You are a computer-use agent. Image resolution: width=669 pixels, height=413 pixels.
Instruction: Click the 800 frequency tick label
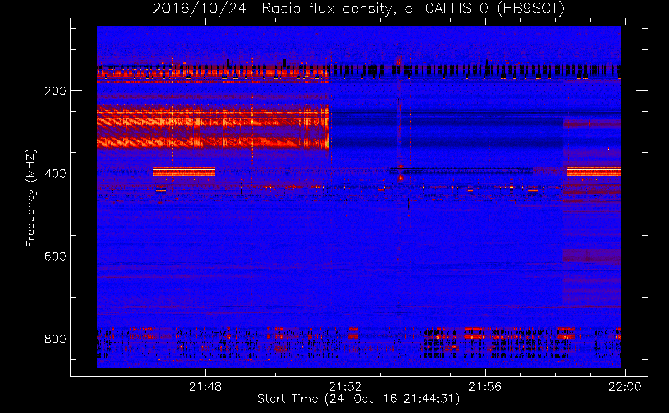click(55, 339)
